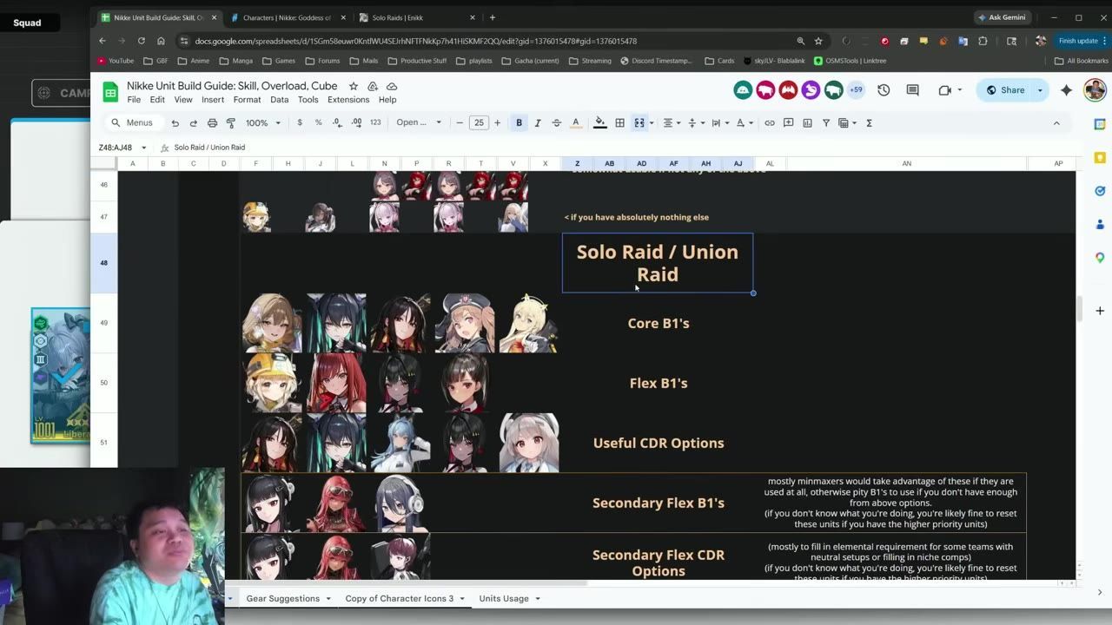Image resolution: width=1112 pixels, height=625 pixels.
Task: Click the cloud document status icon
Action: [392, 86]
